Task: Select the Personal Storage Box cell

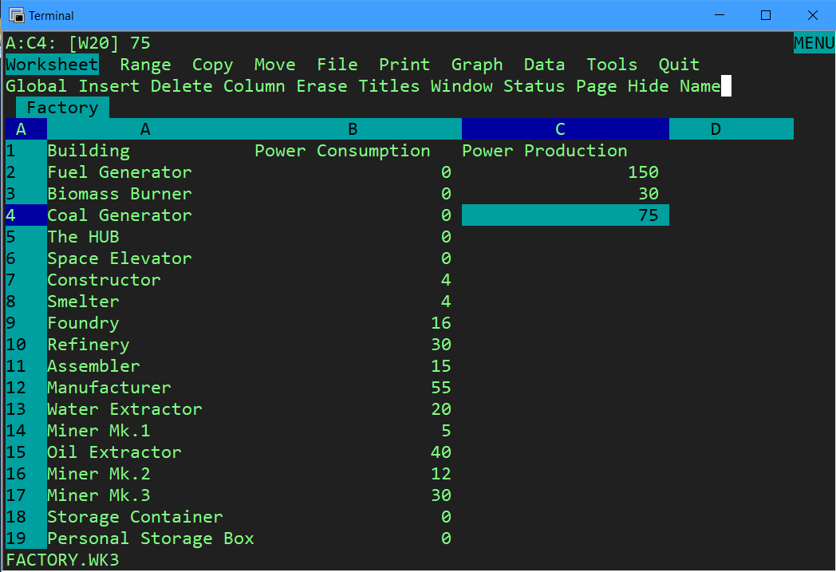Action: [x=150, y=538]
